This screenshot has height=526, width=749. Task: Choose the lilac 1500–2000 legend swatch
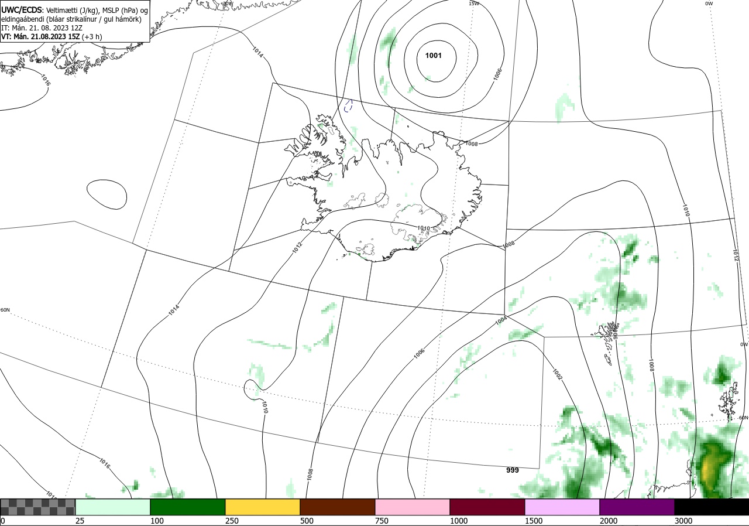(x=562, y=507)
